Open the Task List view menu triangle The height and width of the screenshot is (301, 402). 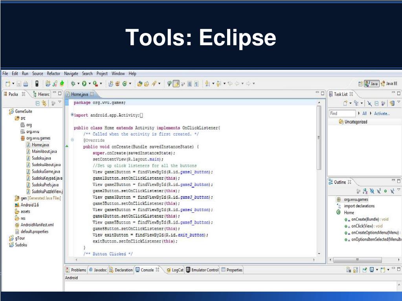pos(399,102)
